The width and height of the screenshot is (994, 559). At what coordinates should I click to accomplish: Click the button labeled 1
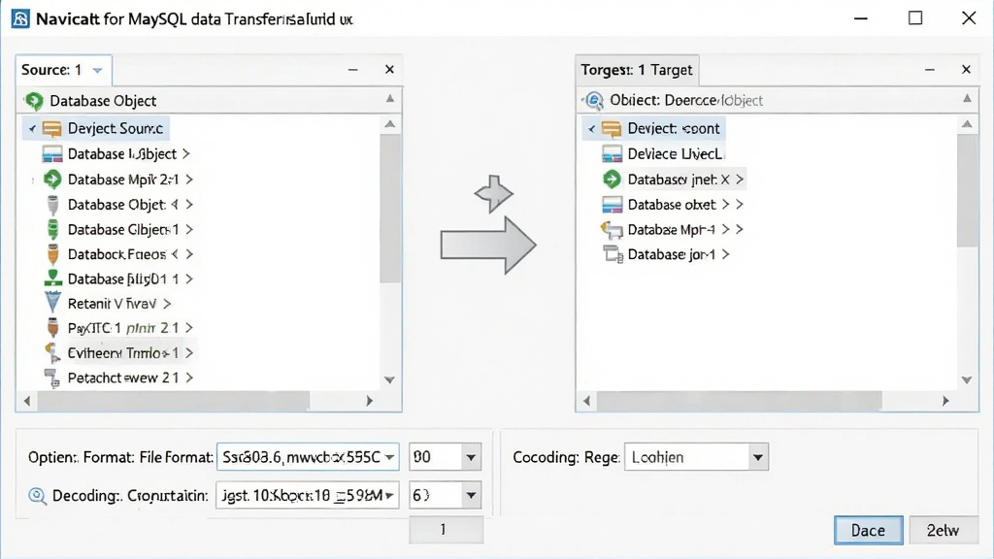pyautogui.click(x=447, y=529)
